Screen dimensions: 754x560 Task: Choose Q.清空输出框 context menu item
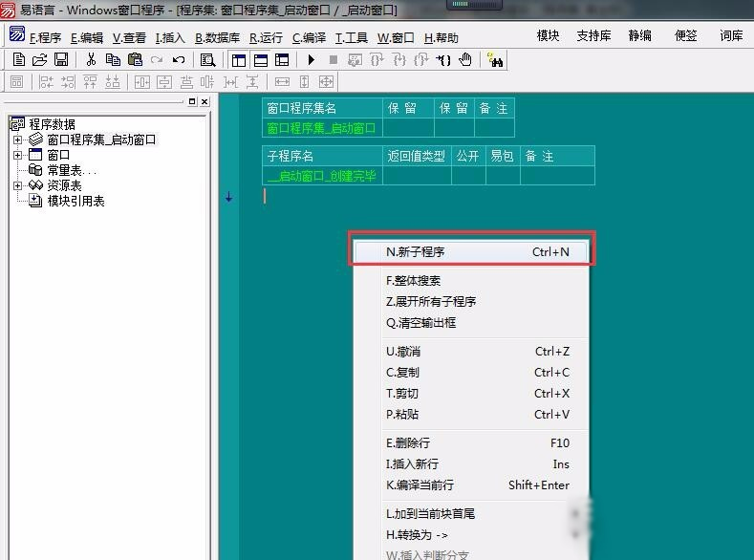point(471,323)
